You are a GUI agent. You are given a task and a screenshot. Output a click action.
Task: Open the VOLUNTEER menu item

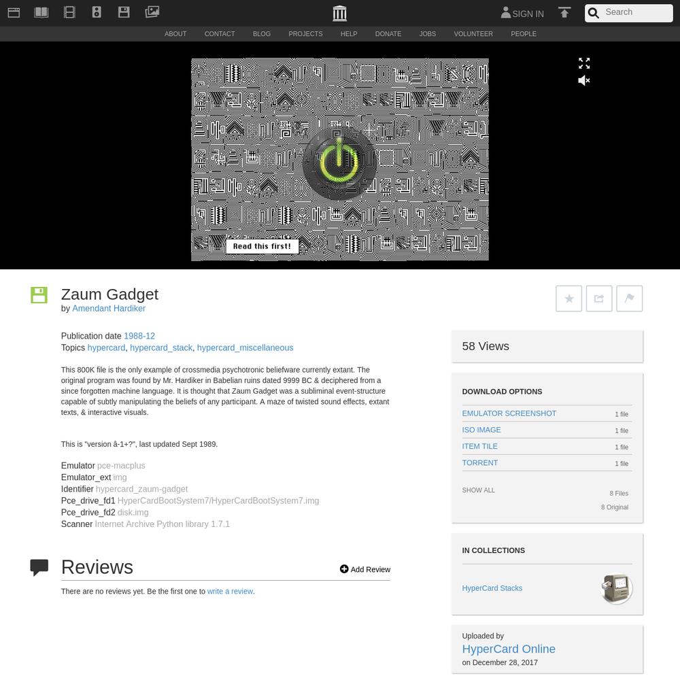(473, 34)
